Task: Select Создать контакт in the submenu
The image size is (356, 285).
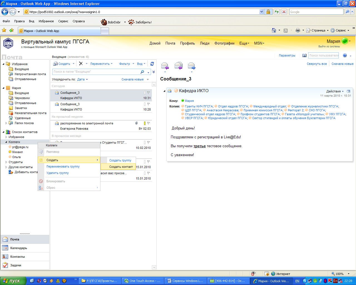Action: (x=121, y=167)
